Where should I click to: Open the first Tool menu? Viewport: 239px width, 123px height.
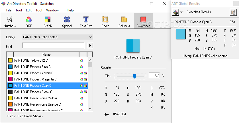coord(19,10)
